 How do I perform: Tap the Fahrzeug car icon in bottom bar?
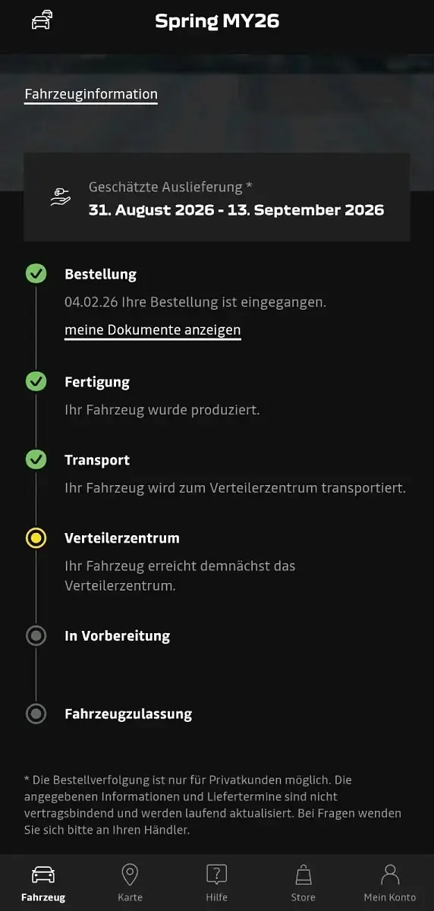(x=43, y=875)
